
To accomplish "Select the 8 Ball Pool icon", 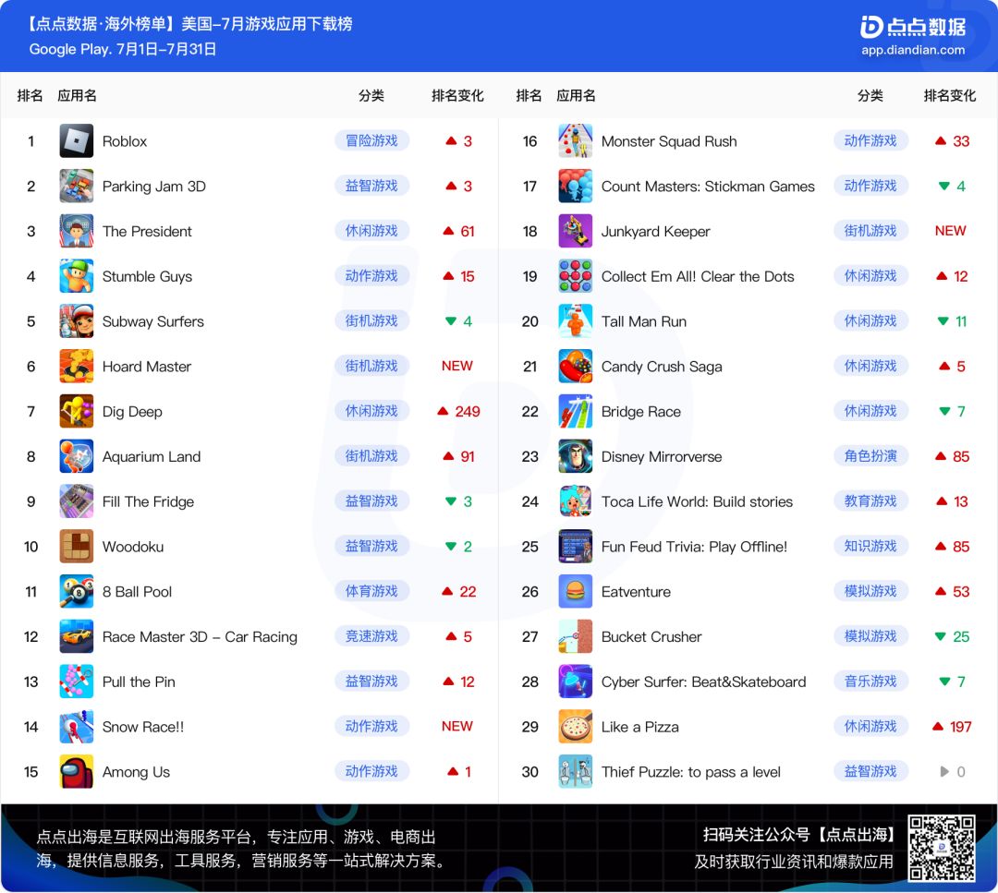I will click(77, 592).
